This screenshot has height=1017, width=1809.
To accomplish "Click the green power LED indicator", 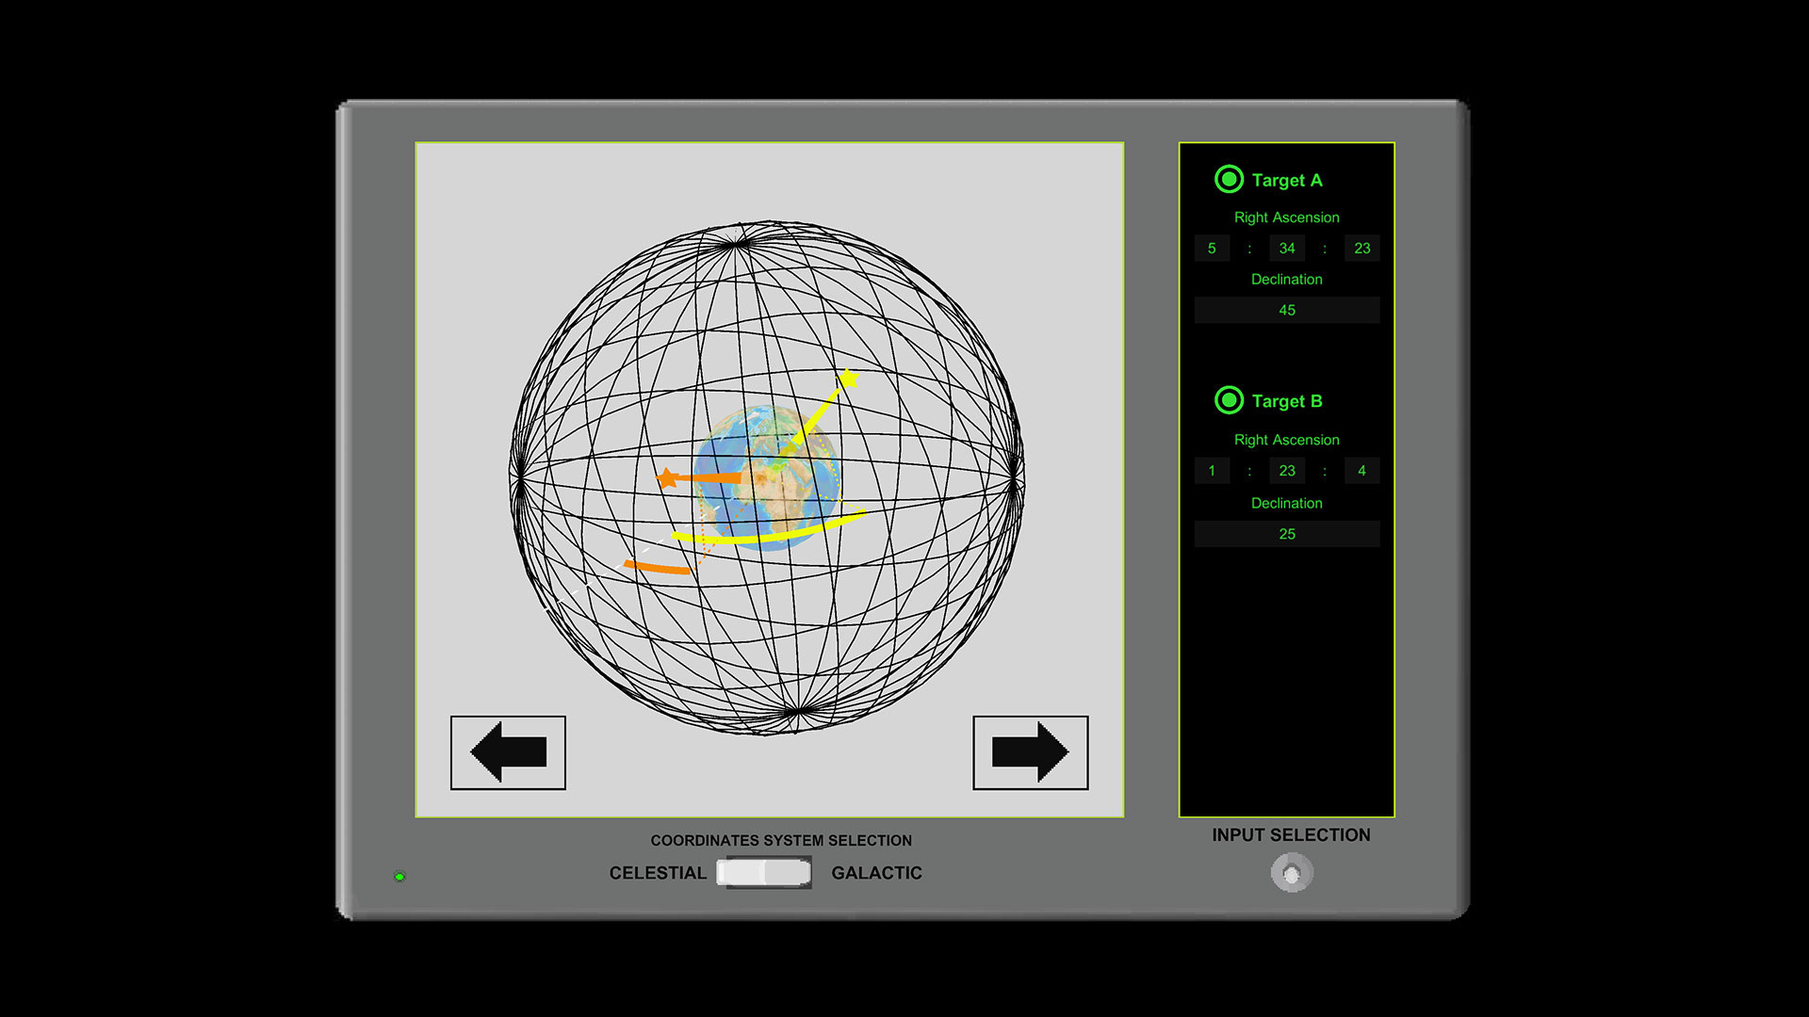I will pyautogui.click(x=400, y=875).
